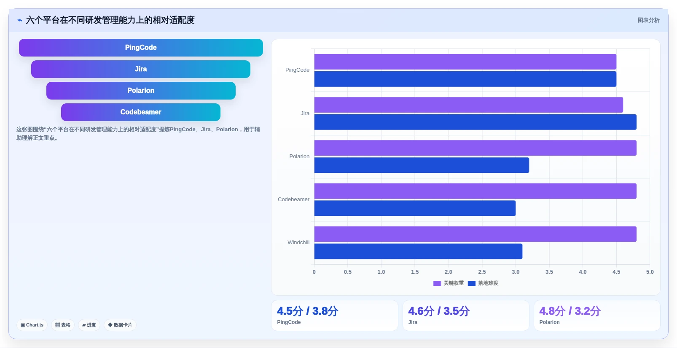Open the Jira 4.6分 / 3.5分 card
This screenshot has width=677, height=348.
click(x=466, y=316)
